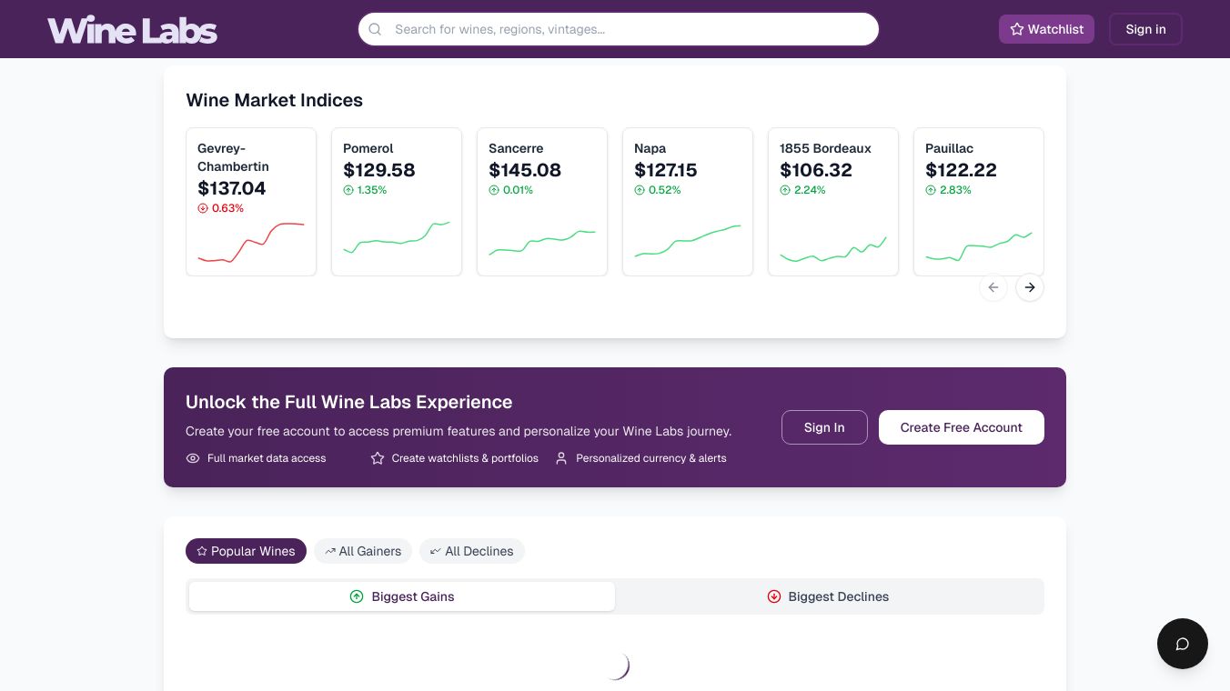Switch to Biggest Gains view
The width and height of the screenshot is (1230, 691).
pos(402,596)
